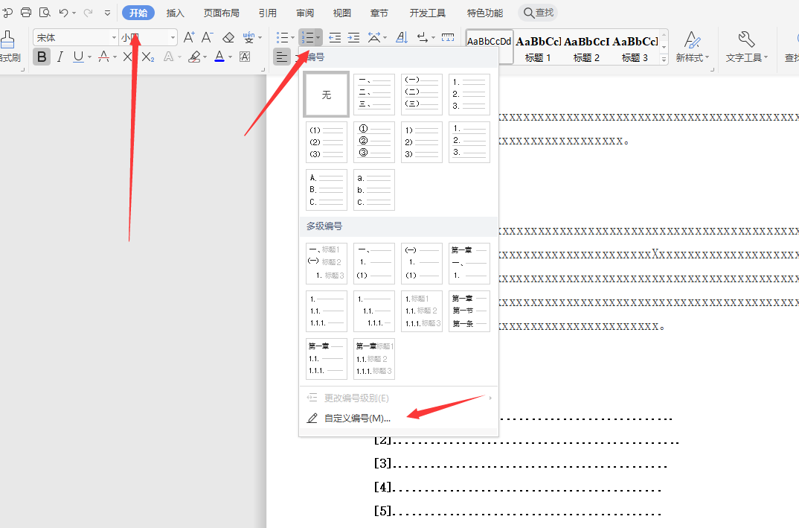Click the clear formatting eraser icon
The height and width of the screenshot is (528, 799).
pyautogui.click(x=228, y=37)
